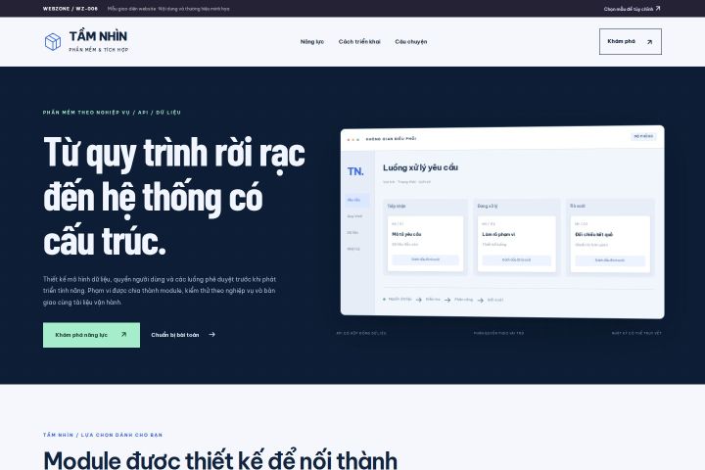705x470 pixels.
Task: Click button under Đối chiếu kết quả
Action: pyautogui.click(x=610, y=260)
